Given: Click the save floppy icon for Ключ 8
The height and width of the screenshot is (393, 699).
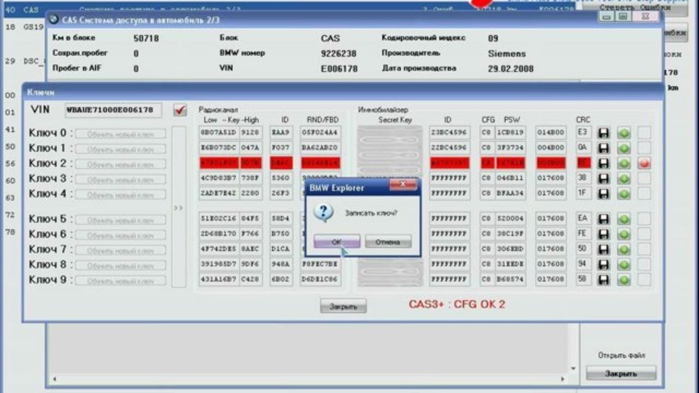Looking at the screenshot, I should [x=603, y=265].
